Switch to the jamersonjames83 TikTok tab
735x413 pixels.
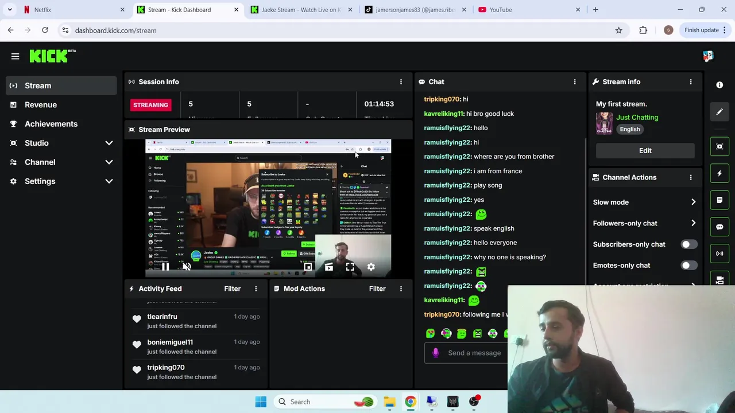pos(415,10)
